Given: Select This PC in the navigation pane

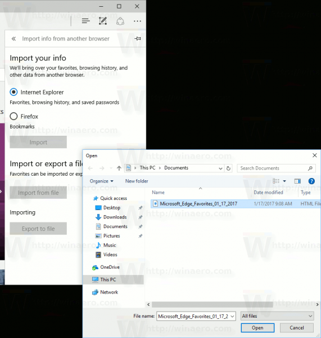Looking at the screenshot, I should coord(113,279).
